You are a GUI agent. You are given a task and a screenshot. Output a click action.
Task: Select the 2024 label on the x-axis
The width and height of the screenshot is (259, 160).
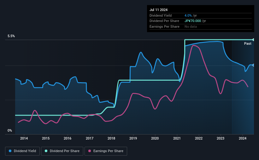243,138
